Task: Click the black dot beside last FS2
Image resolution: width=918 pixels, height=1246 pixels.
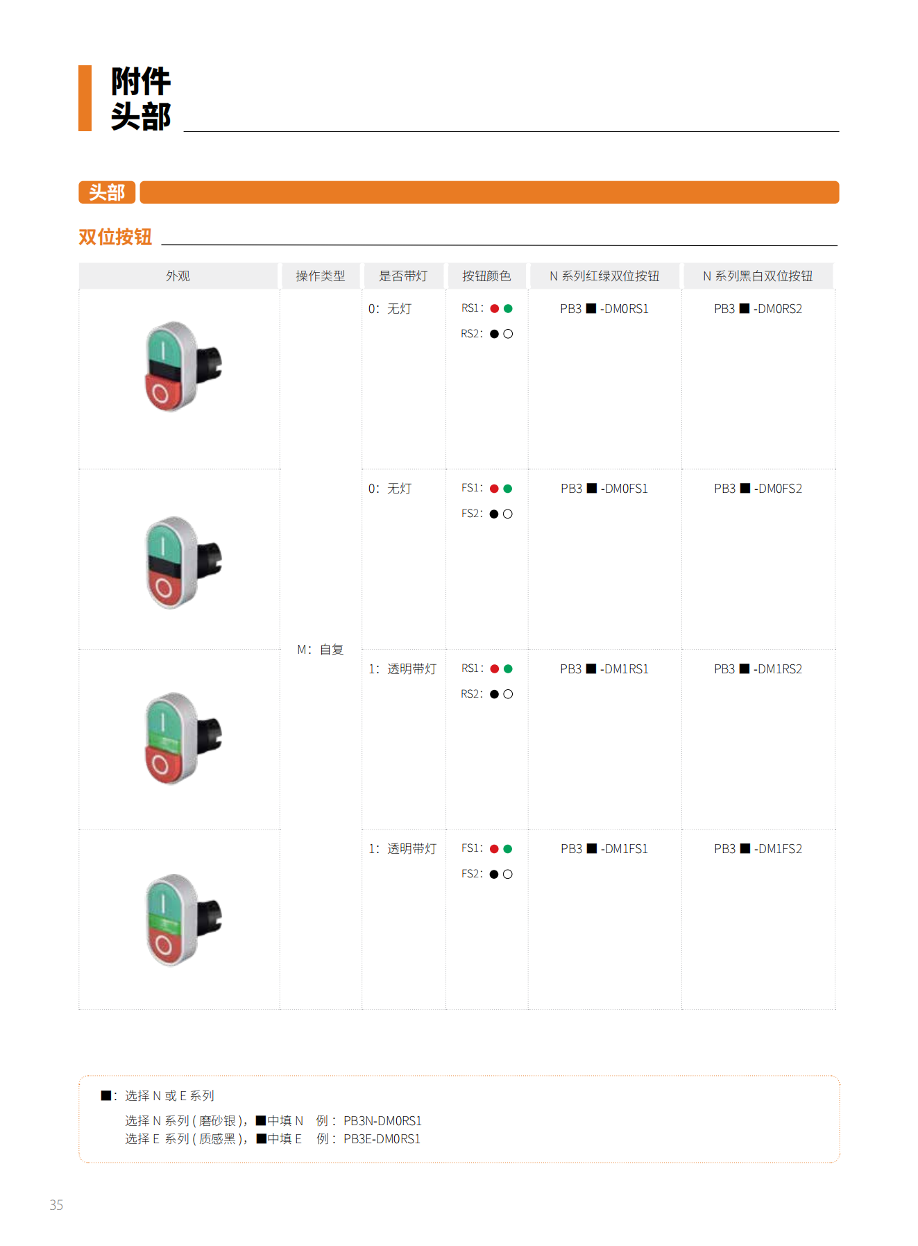Action: coord(494,874)
